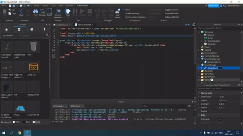Select the Shop Gui model thumbnail
243x136 pixels.
pyautogui.click(x=33, y=67)
